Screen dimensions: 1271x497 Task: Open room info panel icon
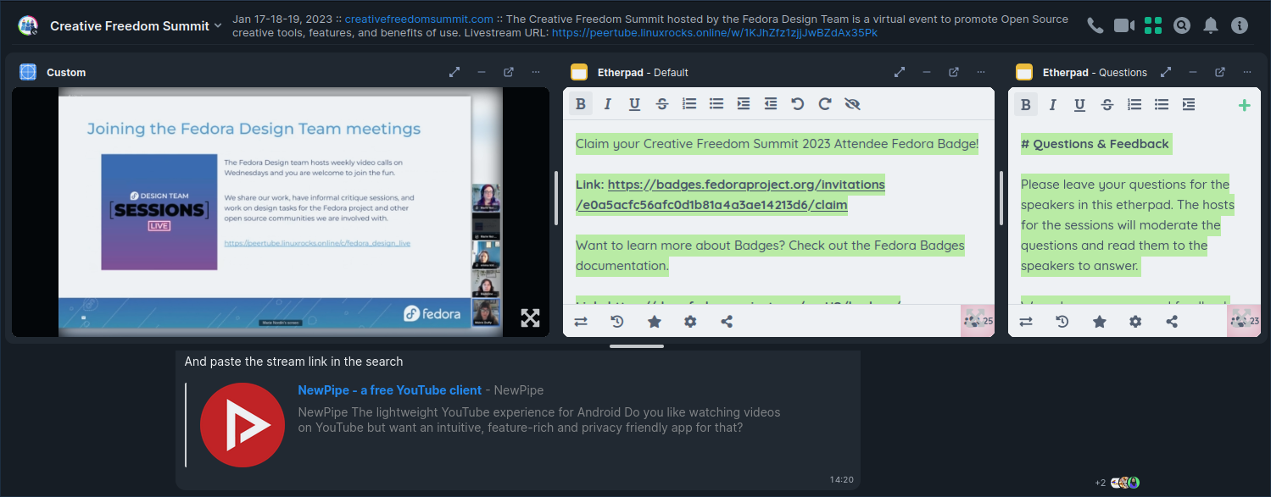tap(1240, 25)
